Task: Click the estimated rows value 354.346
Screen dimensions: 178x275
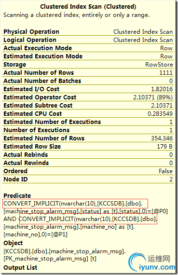Action: pyautogui.click(x=162, y=138)
